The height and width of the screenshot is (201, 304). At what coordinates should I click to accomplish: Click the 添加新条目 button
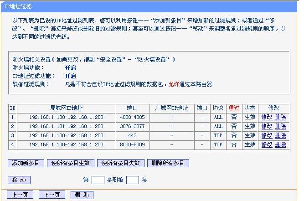click(26, 163)
